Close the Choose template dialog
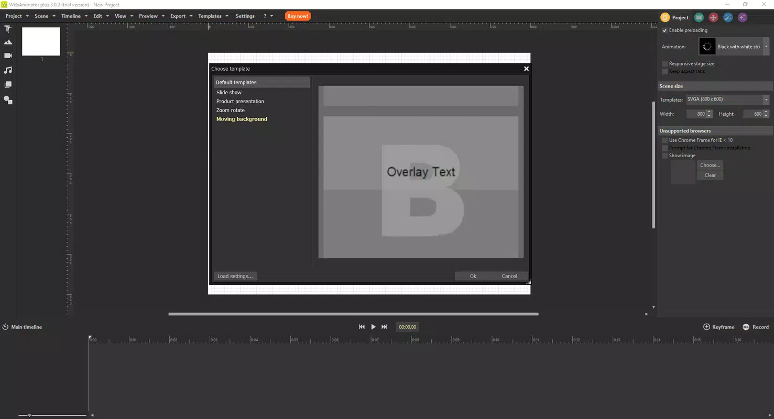The image size is (774, 419). pyautogui.click(x=526, y=69)
